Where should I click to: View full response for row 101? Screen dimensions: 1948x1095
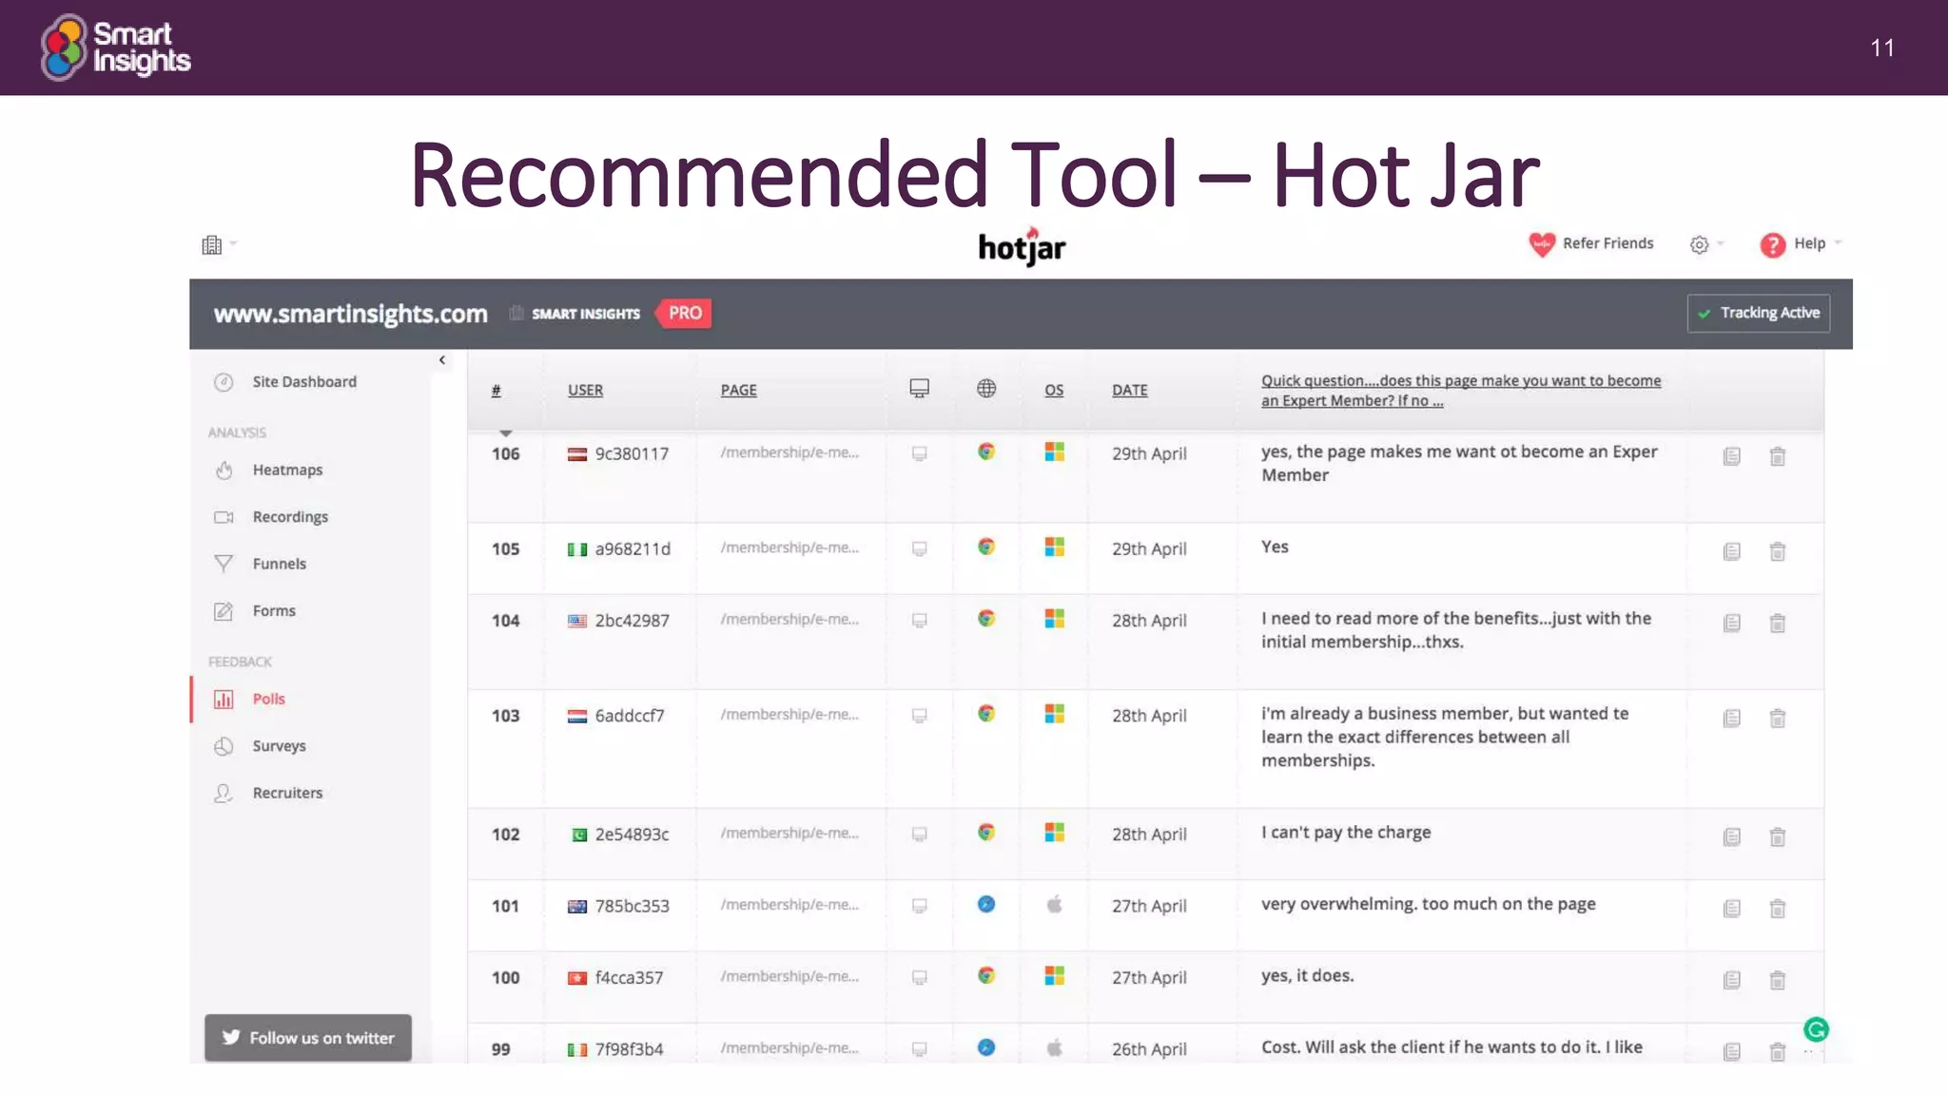tap(1732, 909)
